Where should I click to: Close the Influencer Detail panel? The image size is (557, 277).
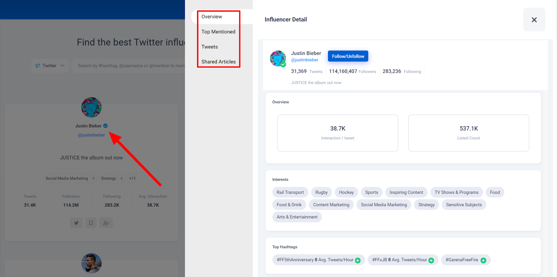pyautogui.click(x=534, y=20)
